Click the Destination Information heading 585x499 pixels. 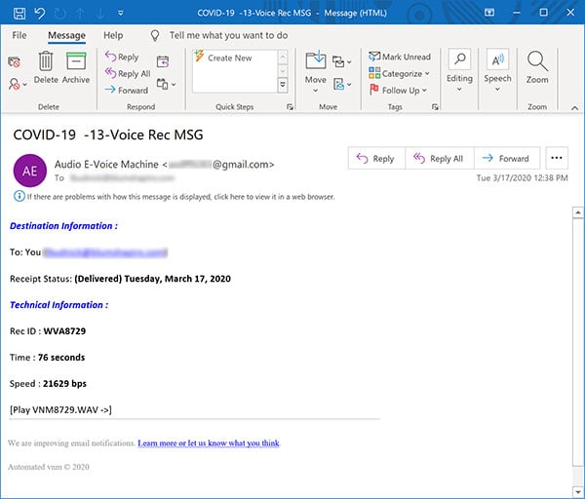coord(63,226)
